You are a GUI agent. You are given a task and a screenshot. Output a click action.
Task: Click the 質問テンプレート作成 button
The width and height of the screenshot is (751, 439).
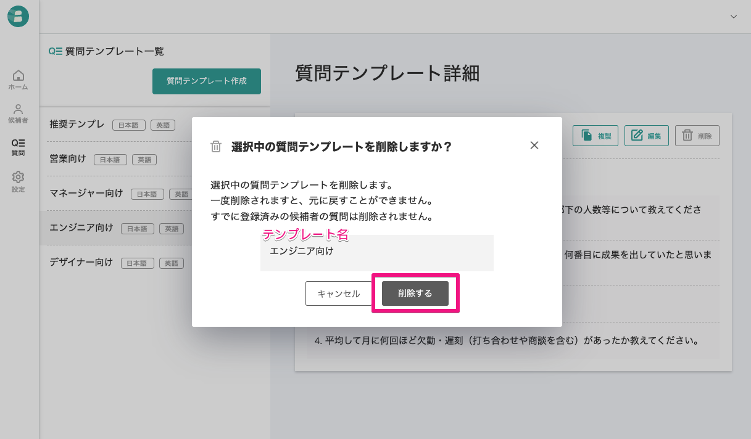(207, 81)
